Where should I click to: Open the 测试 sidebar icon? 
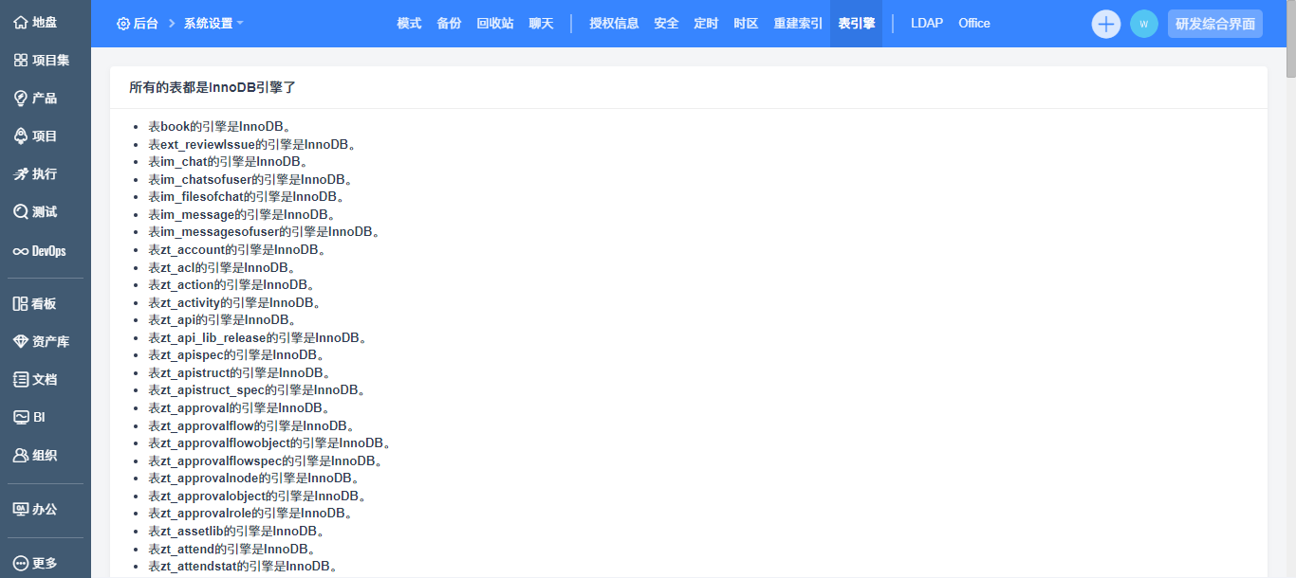click(x=20, y=212)
